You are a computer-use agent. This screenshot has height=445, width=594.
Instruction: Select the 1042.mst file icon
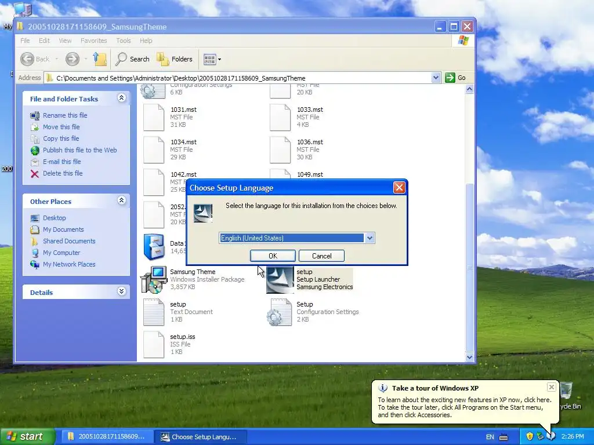(154, 183)
